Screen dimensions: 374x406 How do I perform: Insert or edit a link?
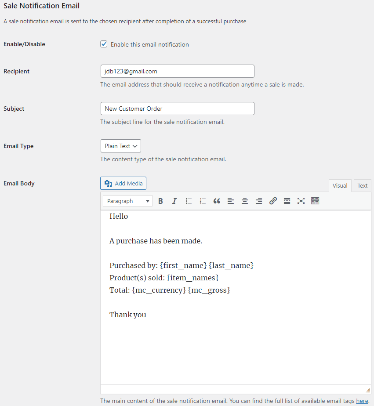tap(273, 201)
